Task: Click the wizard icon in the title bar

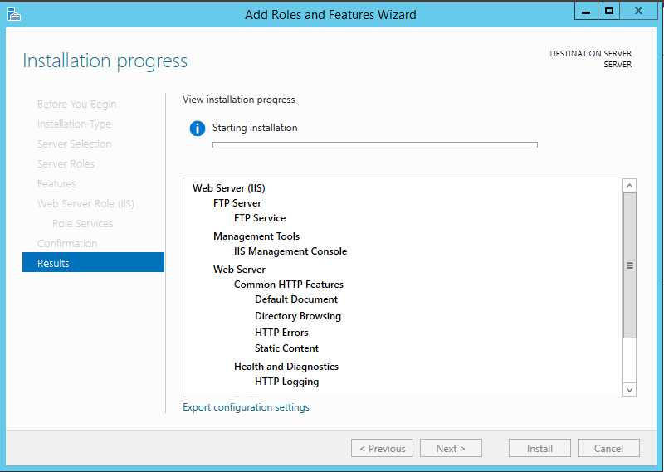Action: click(13, 14)
